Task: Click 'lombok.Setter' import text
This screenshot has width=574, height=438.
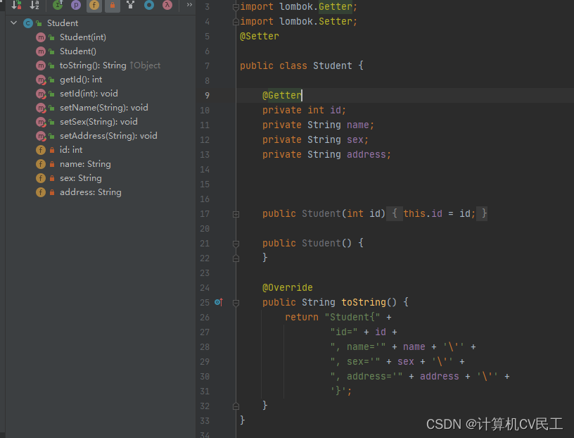Action: coord(316,21)
